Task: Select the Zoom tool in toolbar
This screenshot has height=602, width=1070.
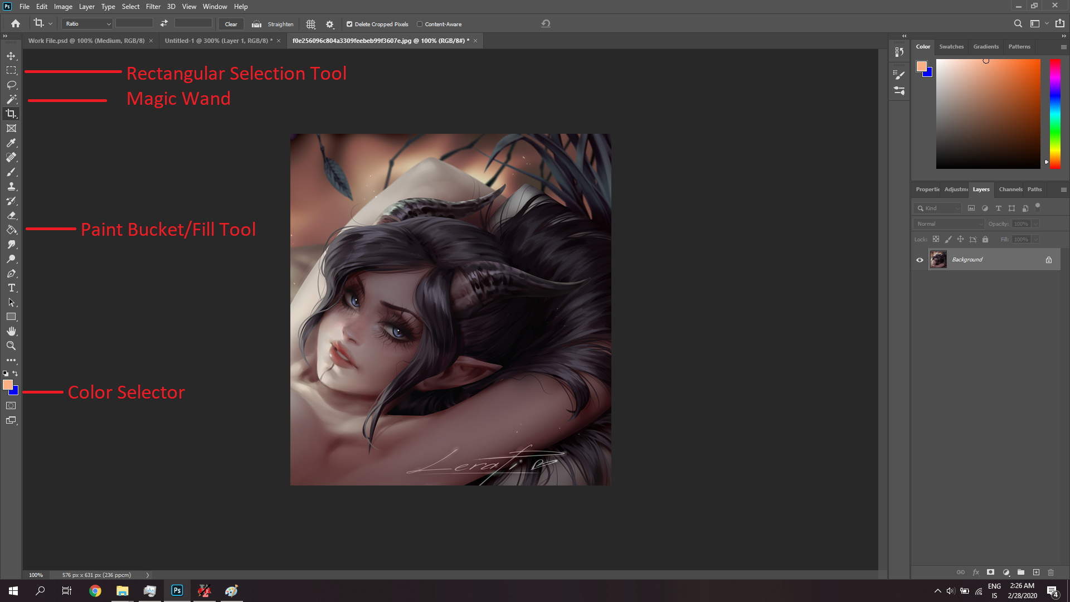Action: coord(11,346)
